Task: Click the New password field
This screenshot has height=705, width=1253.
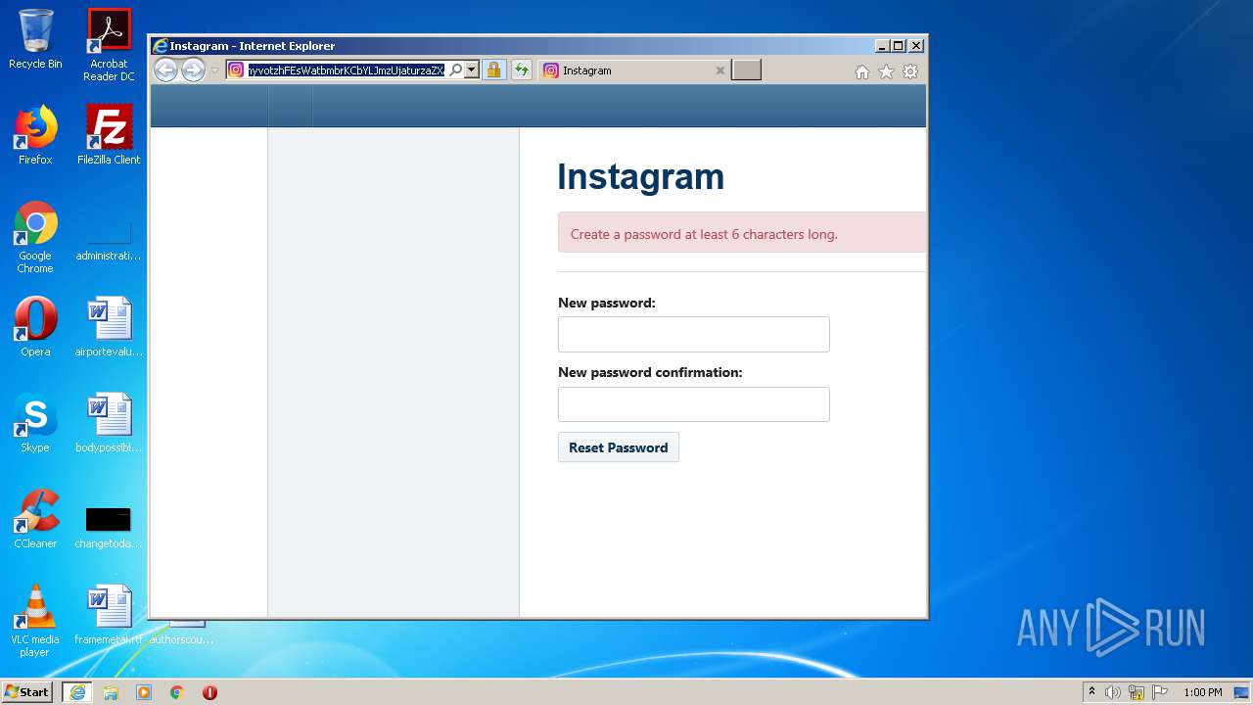Action: tap(694, 334)
